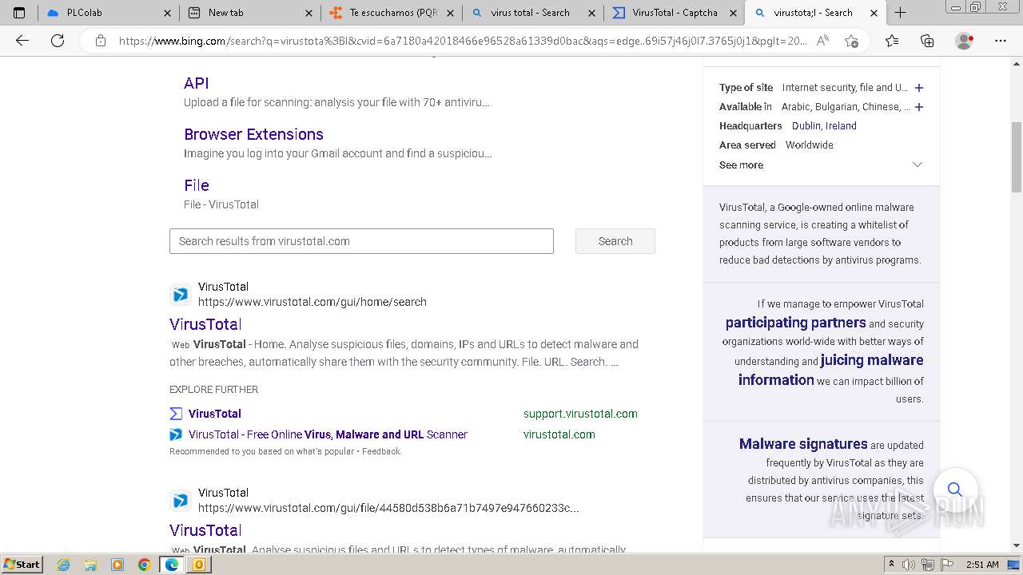Click the floating visual search magnifier icon
This screenshot has height=575, width=1023.
tap(955, 489)
